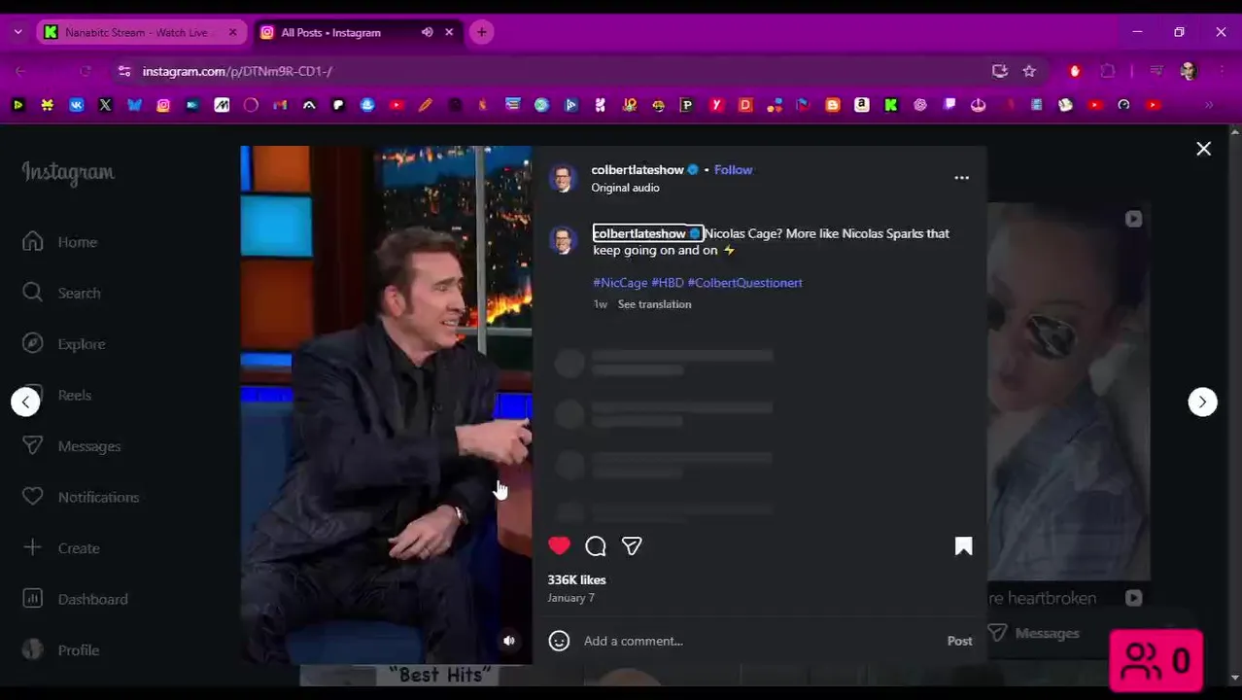Share the post using the paper plane icon
1242x700 pixels.
pos(632,546)
